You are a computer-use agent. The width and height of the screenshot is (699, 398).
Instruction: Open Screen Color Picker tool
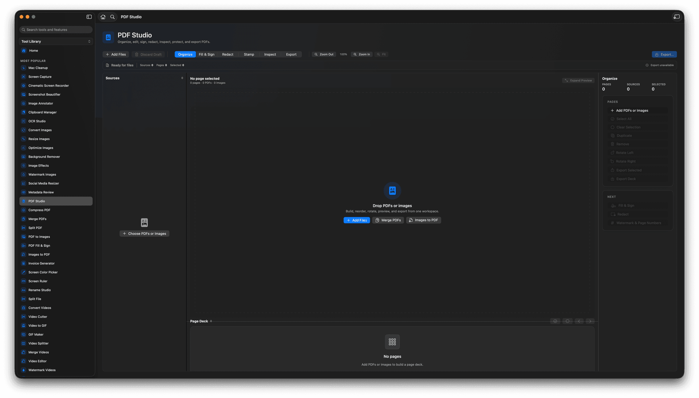56,272
